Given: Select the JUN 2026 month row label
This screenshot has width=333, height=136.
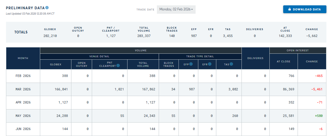Looking at the screenshot, I should click(x=23, y=129).
